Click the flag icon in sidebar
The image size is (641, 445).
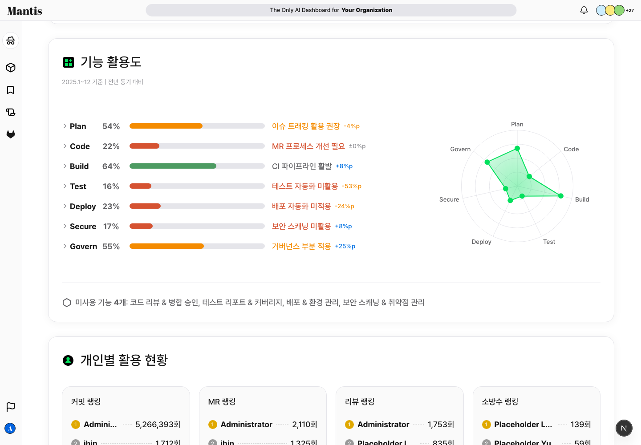(11, 407)
